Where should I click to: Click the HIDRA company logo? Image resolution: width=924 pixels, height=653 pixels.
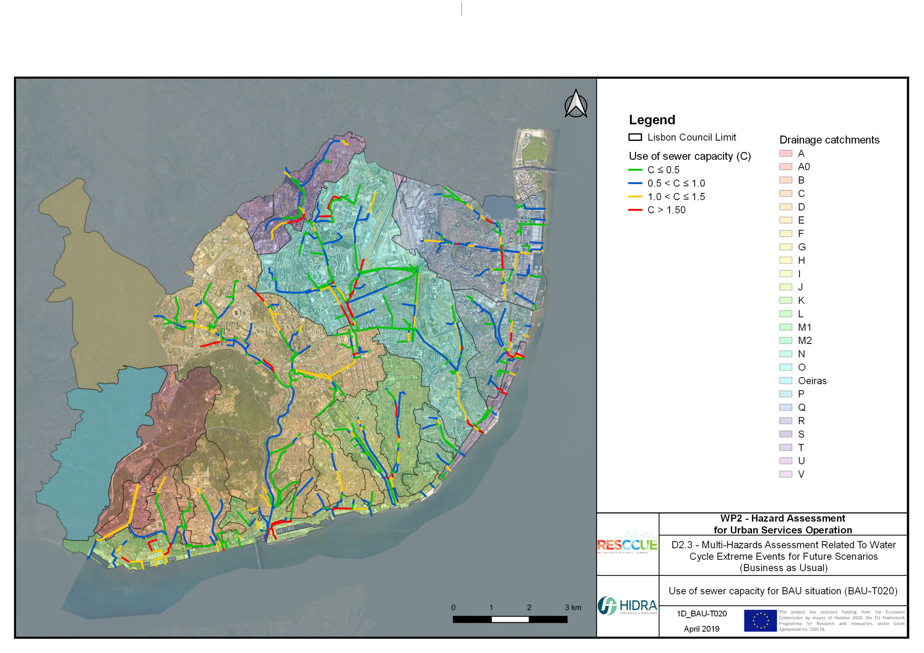click(x=627, y=605)
